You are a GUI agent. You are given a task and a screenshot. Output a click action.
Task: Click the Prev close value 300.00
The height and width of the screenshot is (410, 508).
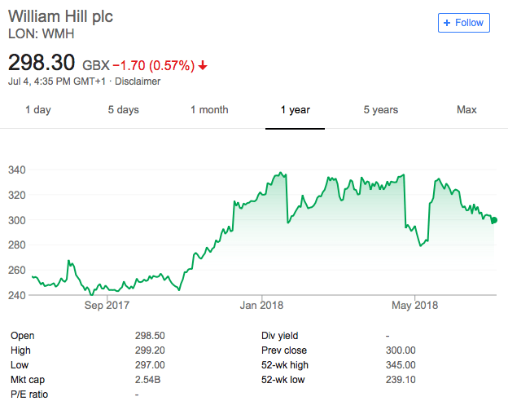(x=401, y=350)
